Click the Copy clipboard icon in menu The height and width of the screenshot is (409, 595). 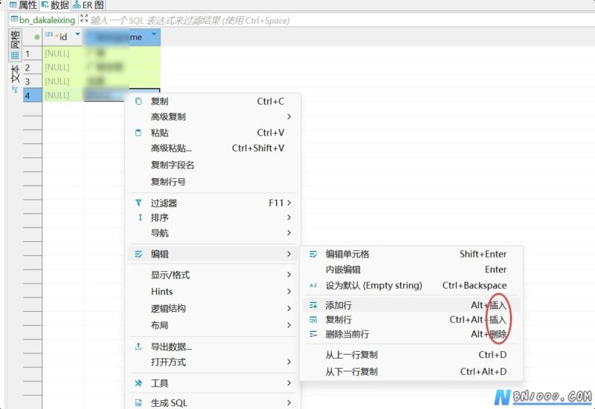(138, 101)
